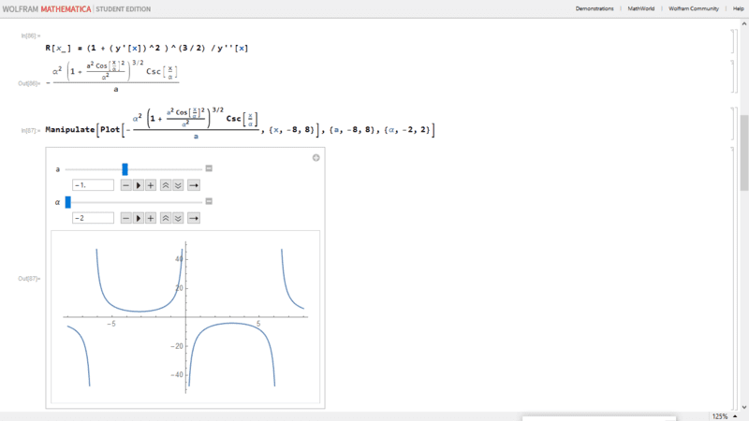The height and width of the screenshot is (421, 749).
Task: Toggle animation direction arrow for α
Action: click(x=194, y=218)
